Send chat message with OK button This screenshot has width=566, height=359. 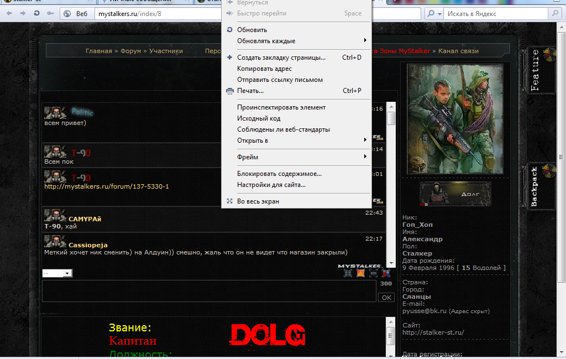(386, 298)
